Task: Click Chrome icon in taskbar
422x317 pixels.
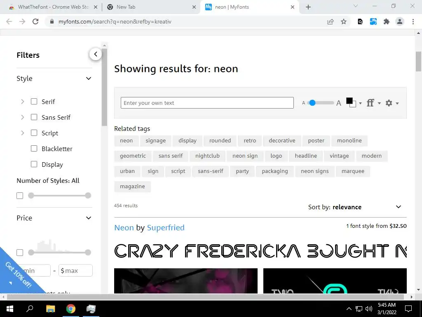Action: tap(71, 309)
